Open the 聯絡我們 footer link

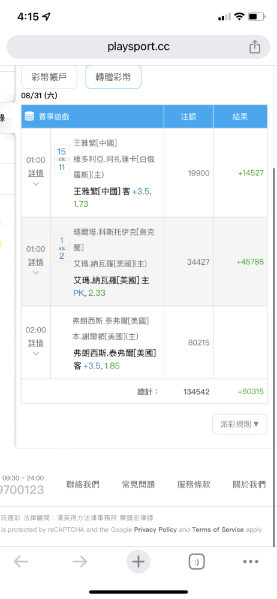point(83,485)
